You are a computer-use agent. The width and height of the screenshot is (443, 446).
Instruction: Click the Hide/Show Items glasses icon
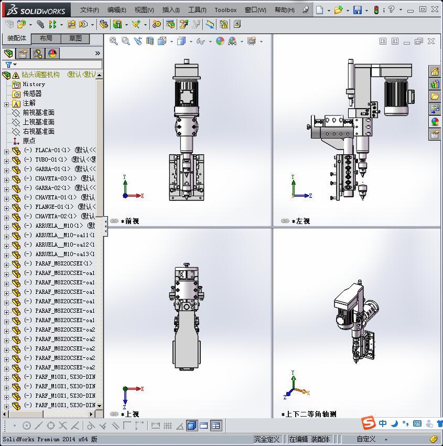click(x=201, y=41)
